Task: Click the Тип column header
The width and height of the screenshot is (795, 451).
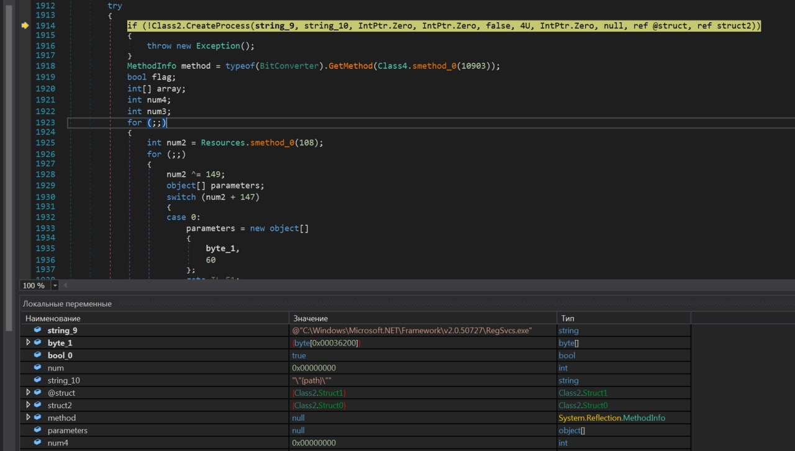Action: [x=568, y=318]
